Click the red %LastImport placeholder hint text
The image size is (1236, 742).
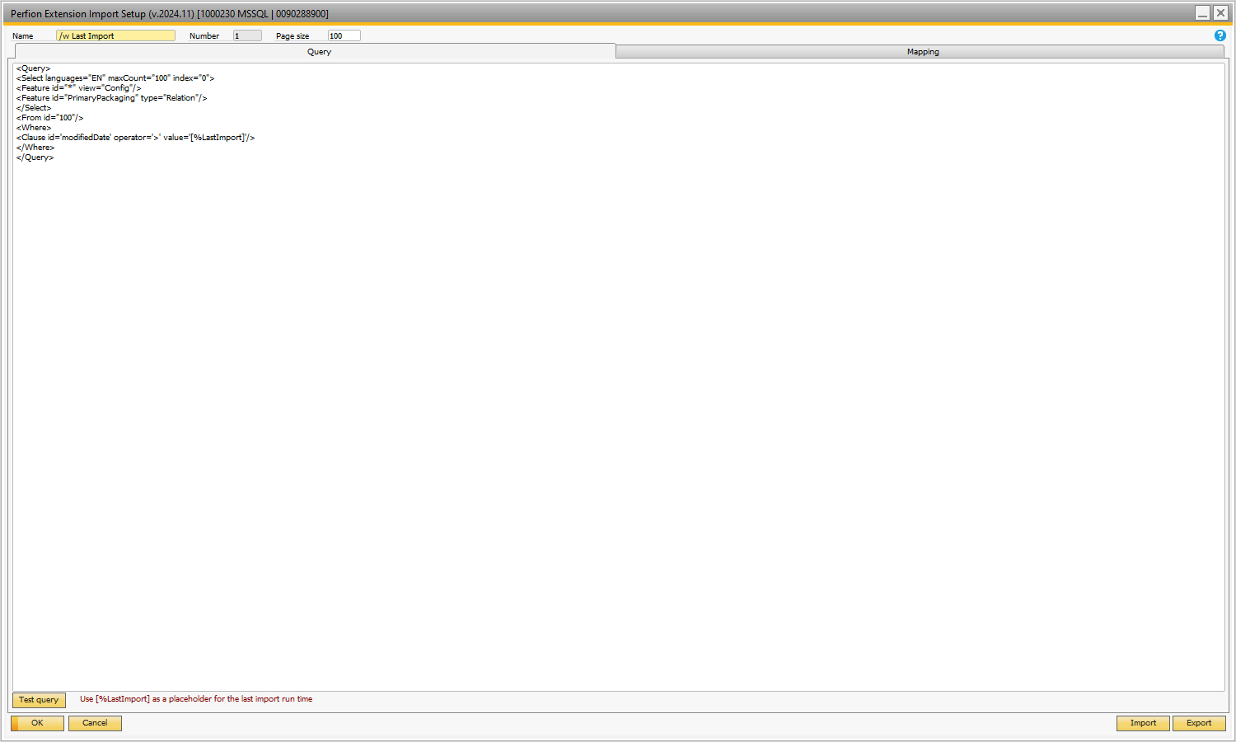point(196,699)
